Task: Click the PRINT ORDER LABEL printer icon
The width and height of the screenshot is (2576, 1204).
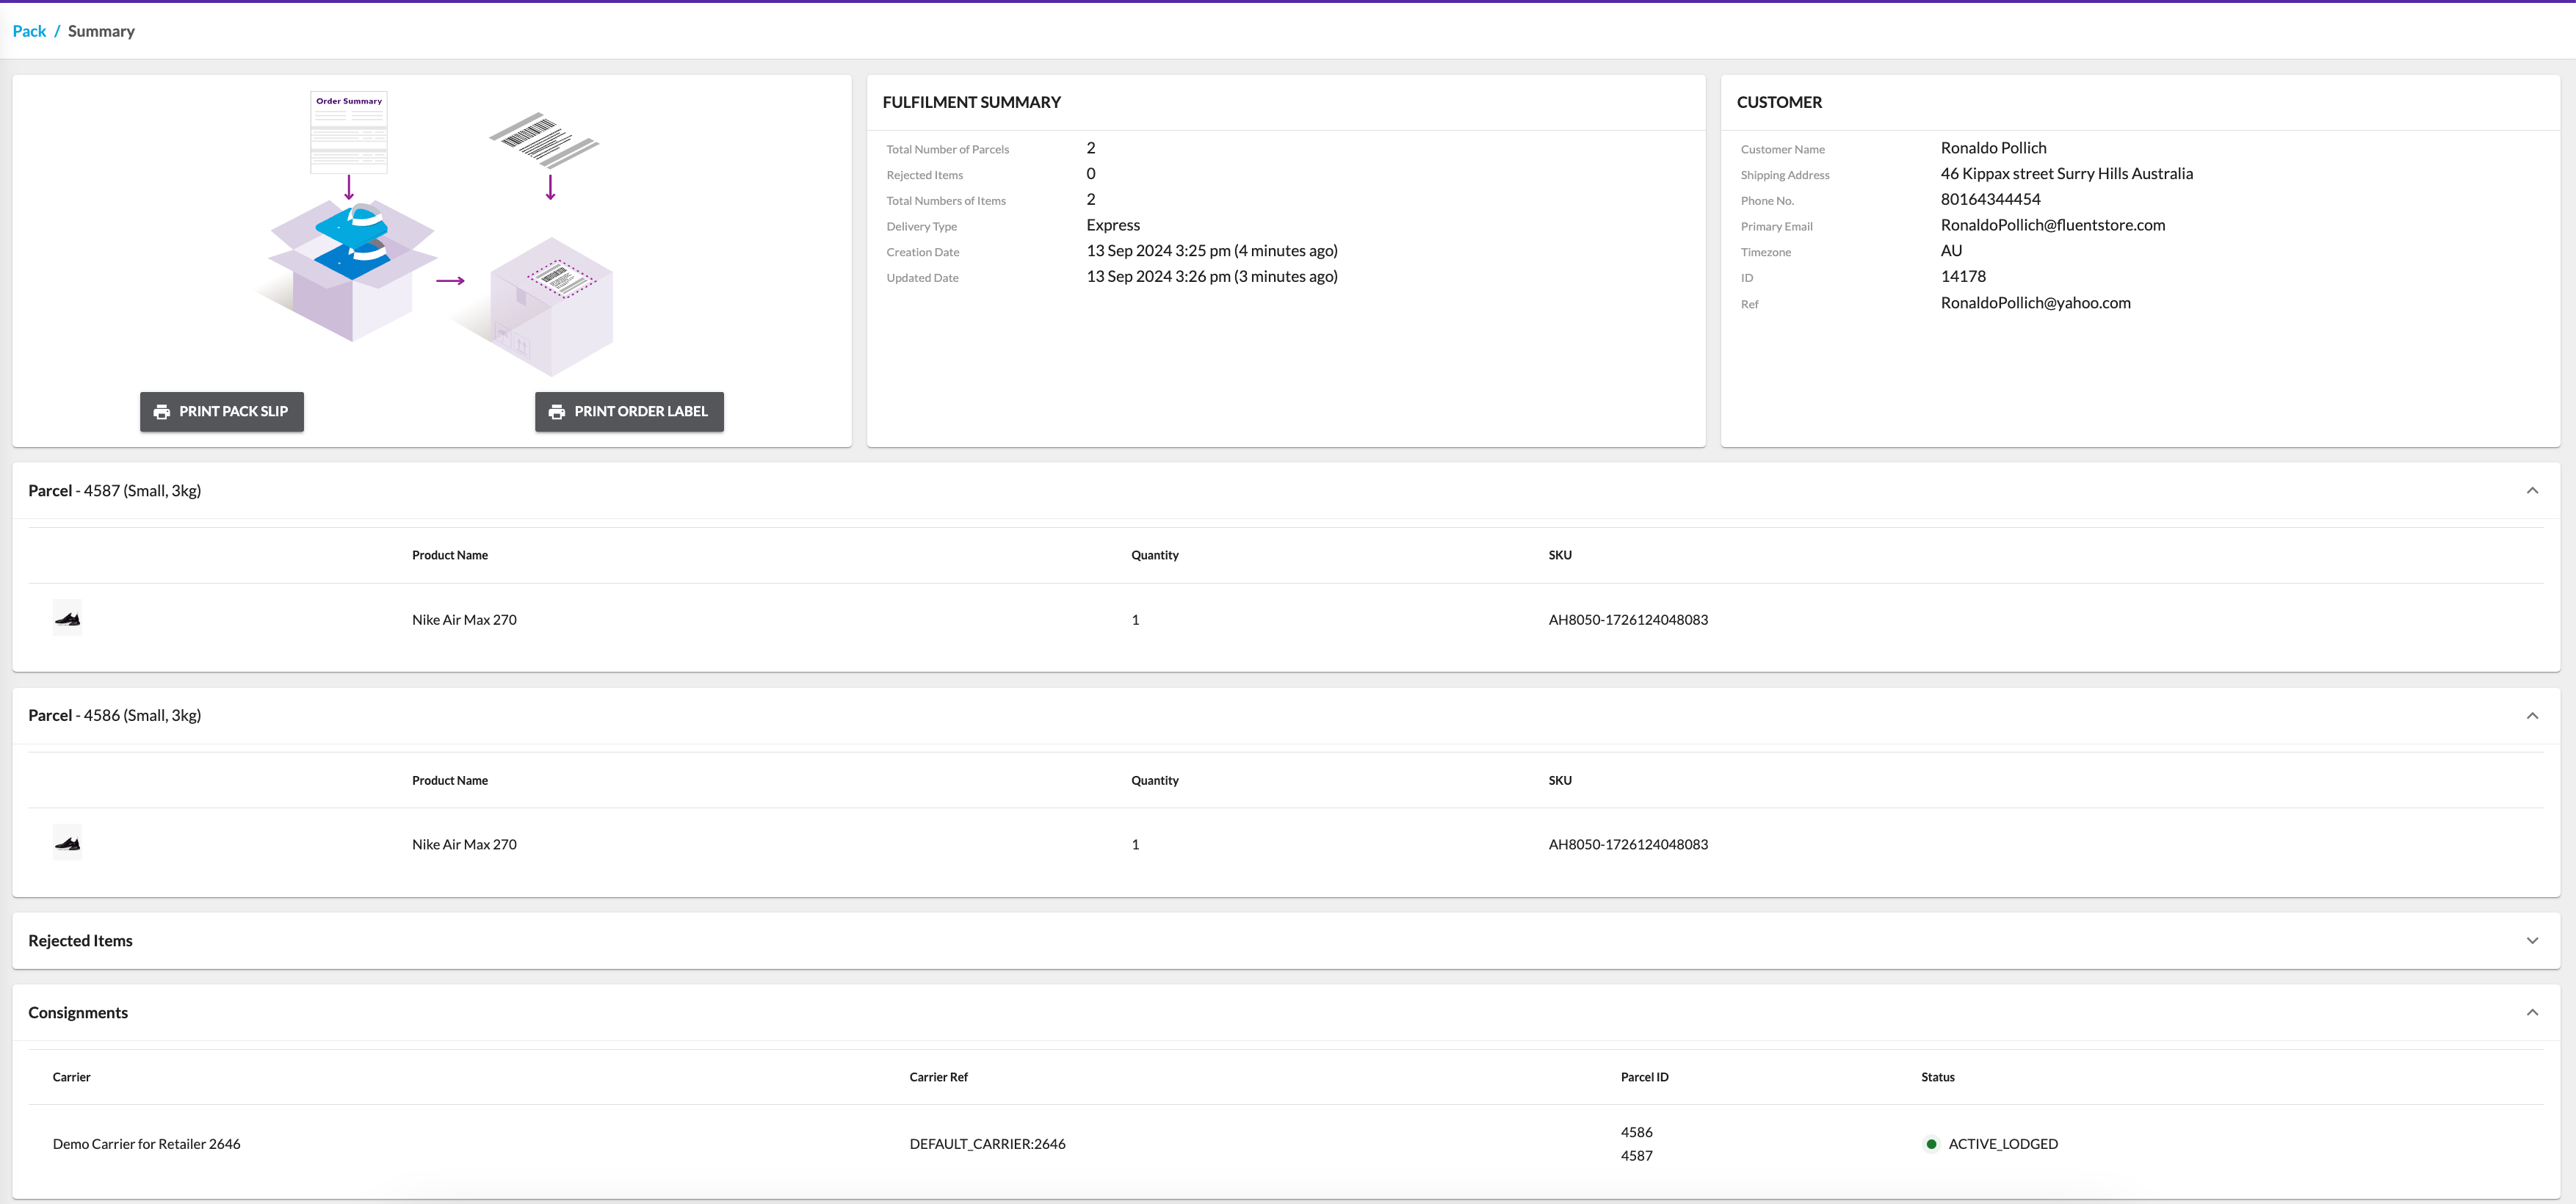Action: click(557, 410)
